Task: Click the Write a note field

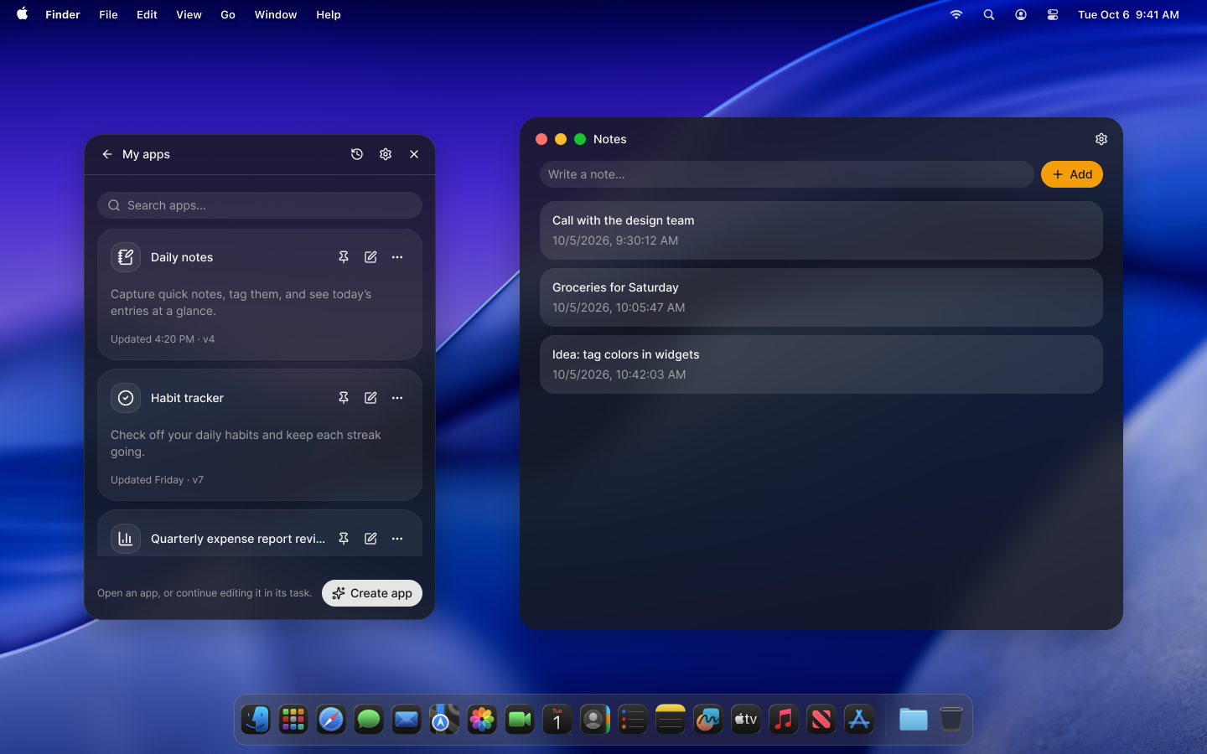Action: click(787, 174)
